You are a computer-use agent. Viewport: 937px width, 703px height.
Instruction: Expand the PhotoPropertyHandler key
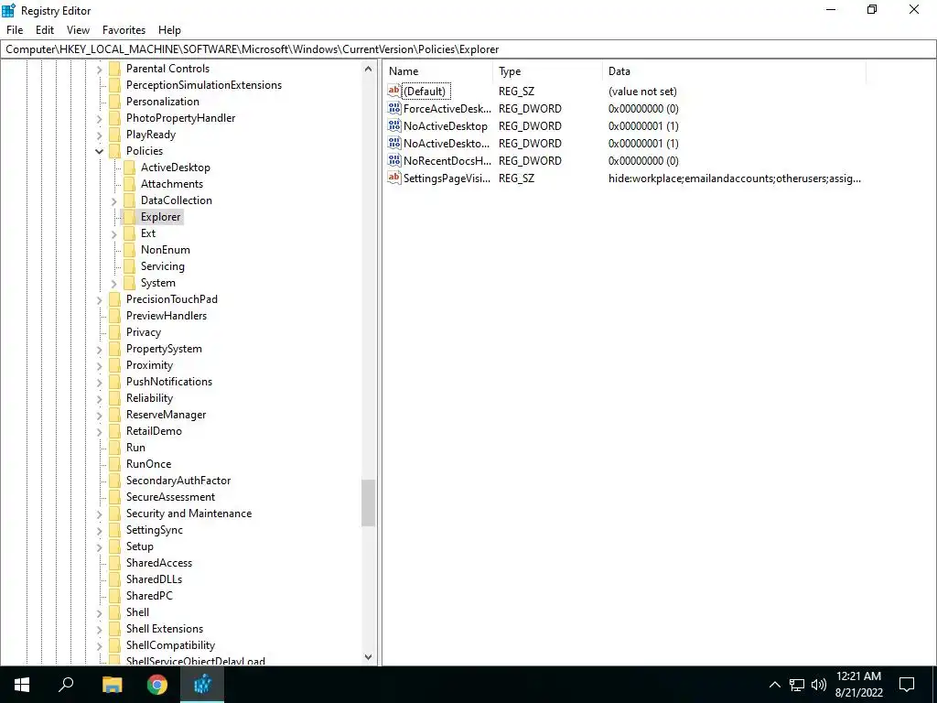(x=99, y=118)
